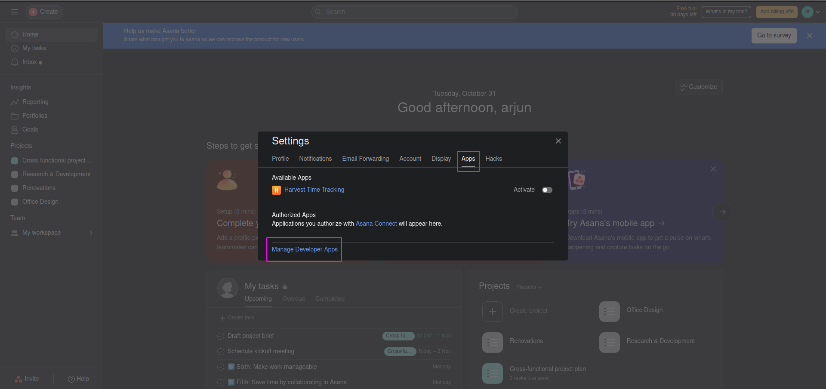Open the Account settings tab
The height and width of the screenshot is (389, 826).
[x=410, y=159]
